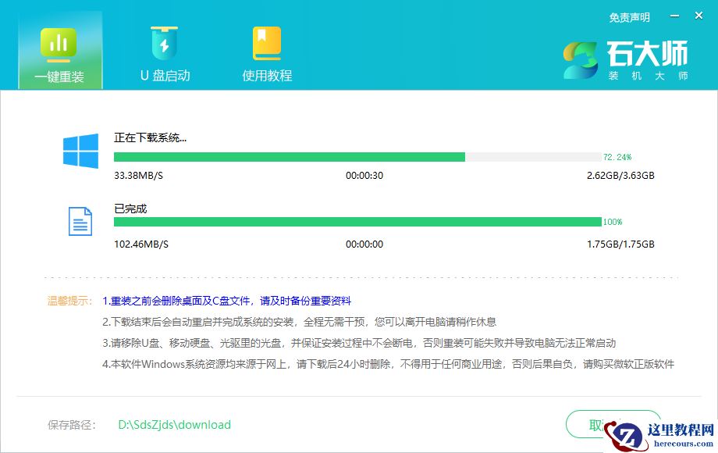Click the green S emblem in the top-right logo

581,59
